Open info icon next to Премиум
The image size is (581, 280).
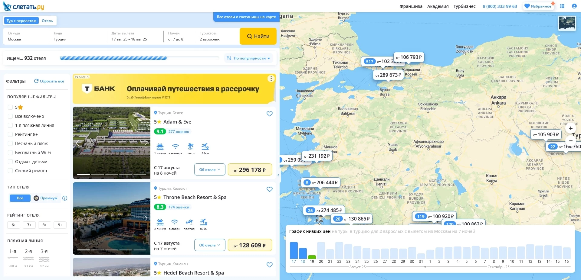[x=65, y=198]
